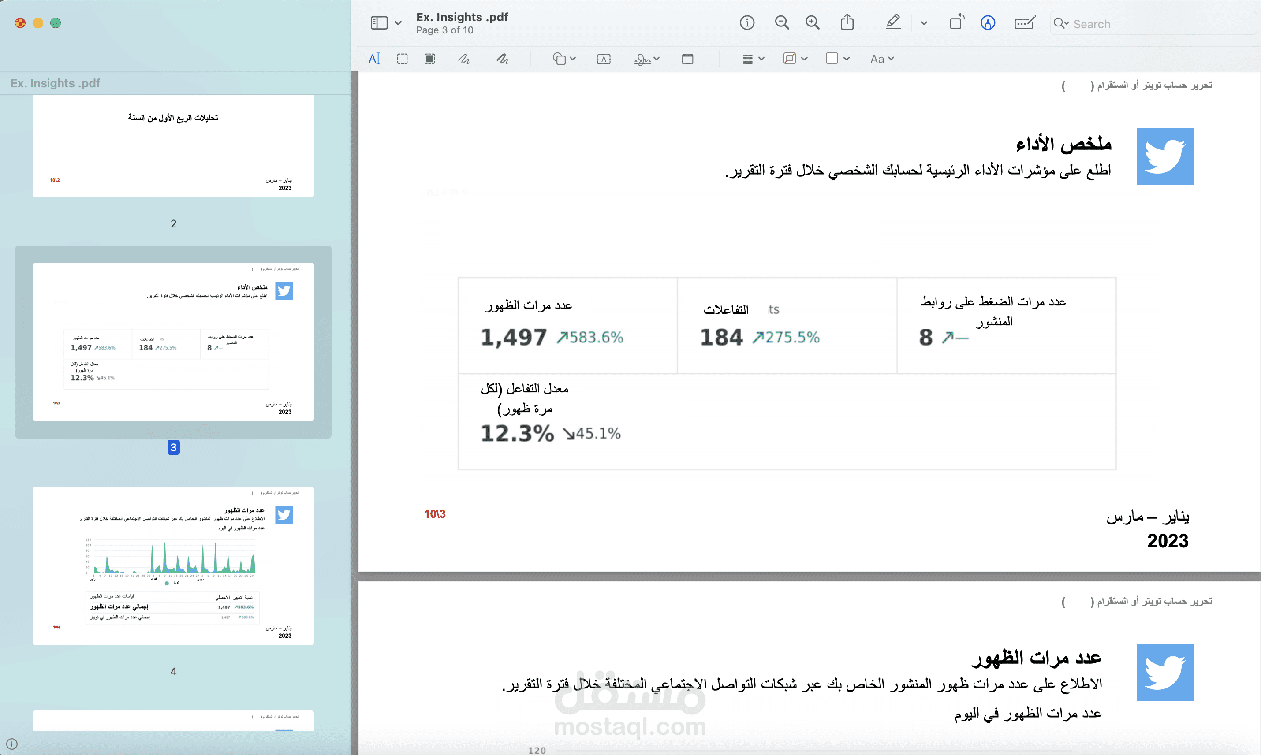Enable the highlighter mode

point(893,22)
